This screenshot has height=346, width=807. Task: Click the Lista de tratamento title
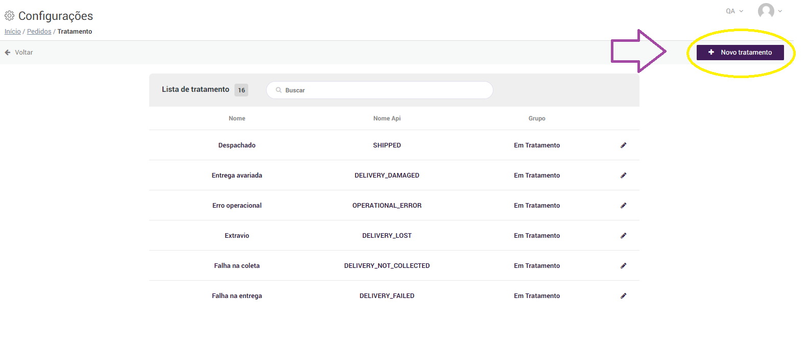click(196, 89)
